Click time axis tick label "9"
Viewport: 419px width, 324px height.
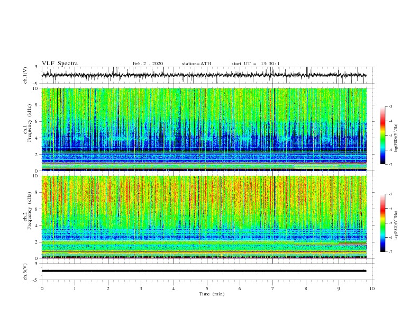(x=339, y=289)
